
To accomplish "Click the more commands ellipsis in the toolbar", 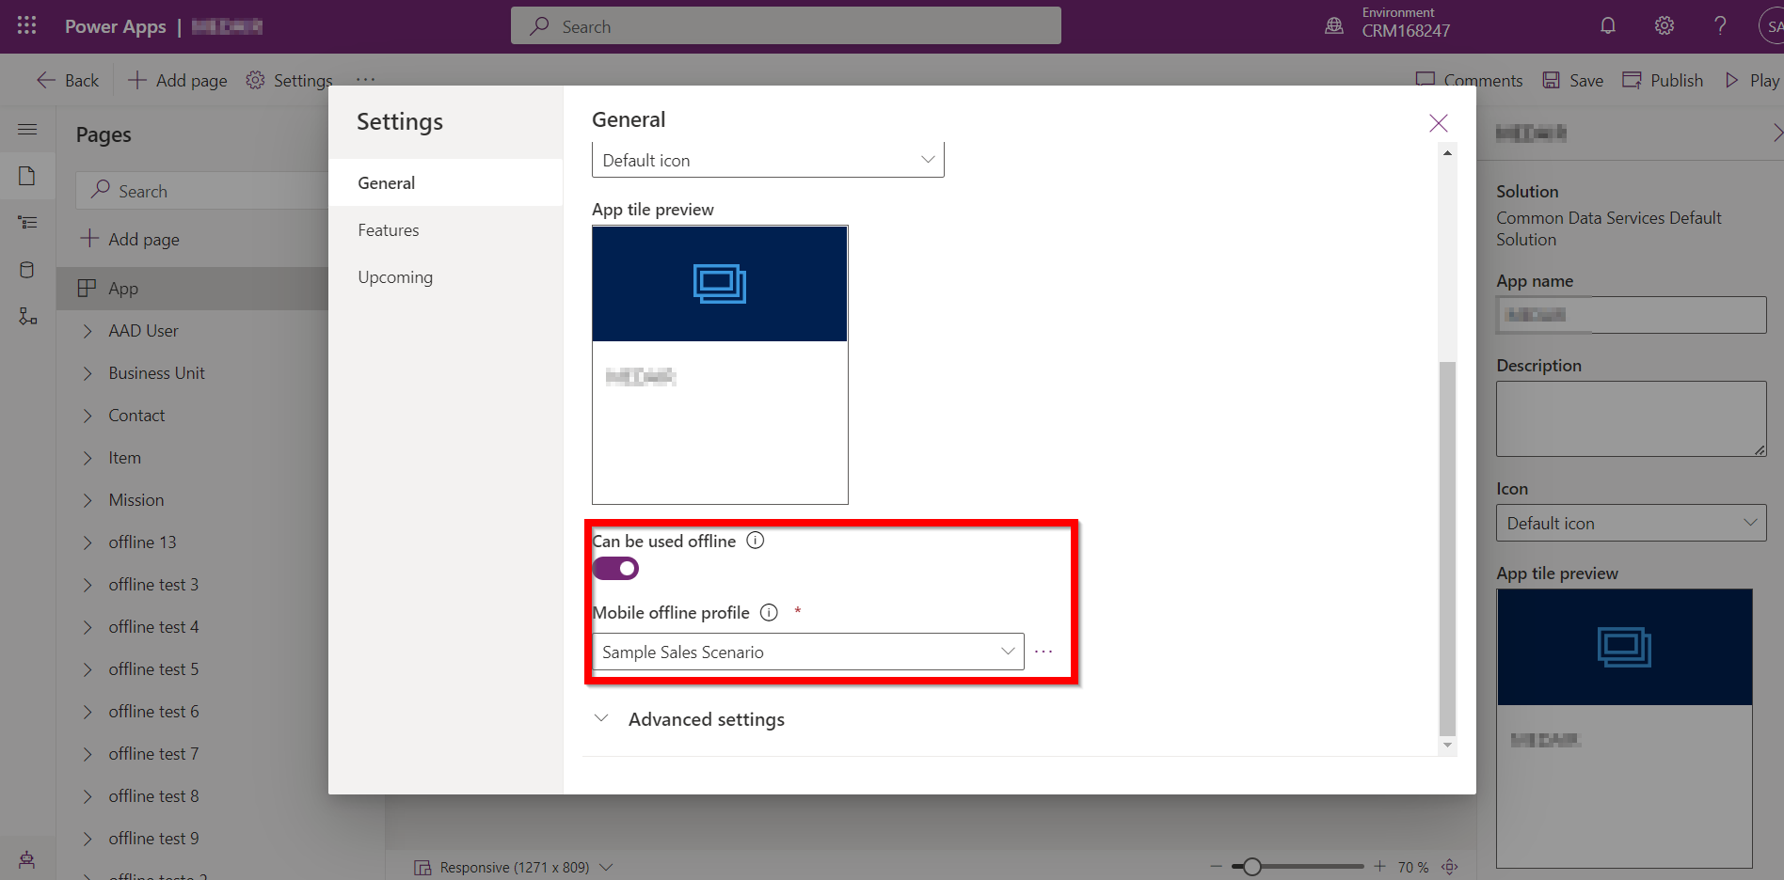I will 366,80.
